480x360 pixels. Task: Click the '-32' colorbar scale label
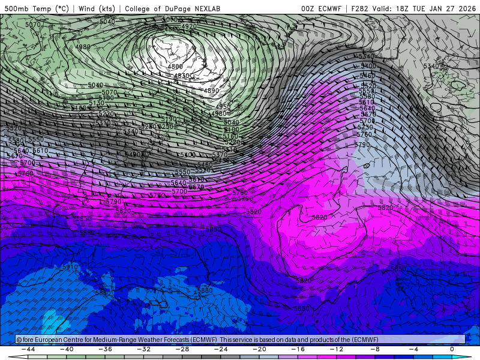click(x=144, y=349)
